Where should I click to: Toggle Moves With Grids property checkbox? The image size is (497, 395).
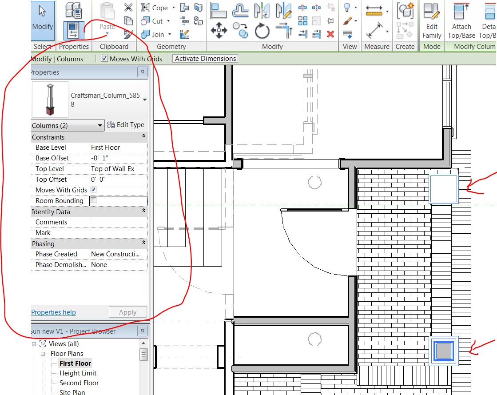(94, 190)
